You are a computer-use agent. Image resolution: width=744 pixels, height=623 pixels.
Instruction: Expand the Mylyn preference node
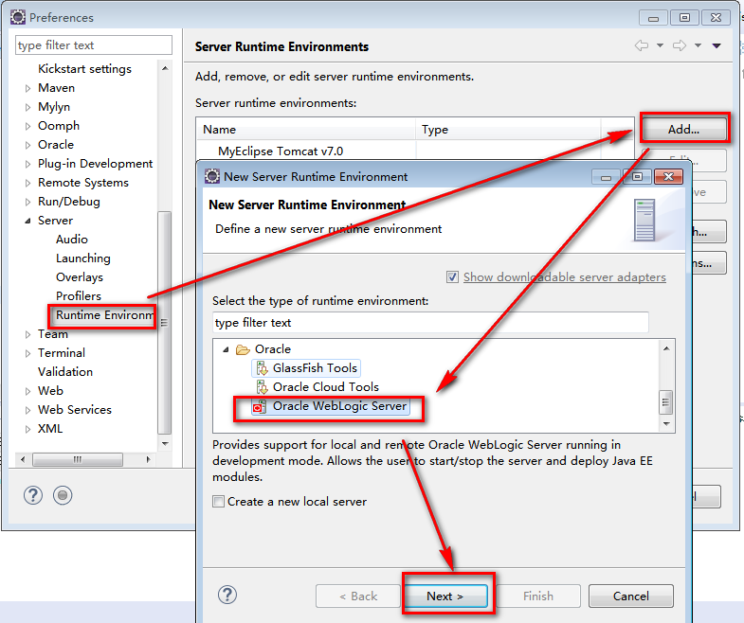(28, 107)
